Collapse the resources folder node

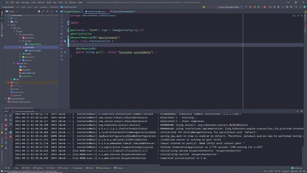click(14, 63)
